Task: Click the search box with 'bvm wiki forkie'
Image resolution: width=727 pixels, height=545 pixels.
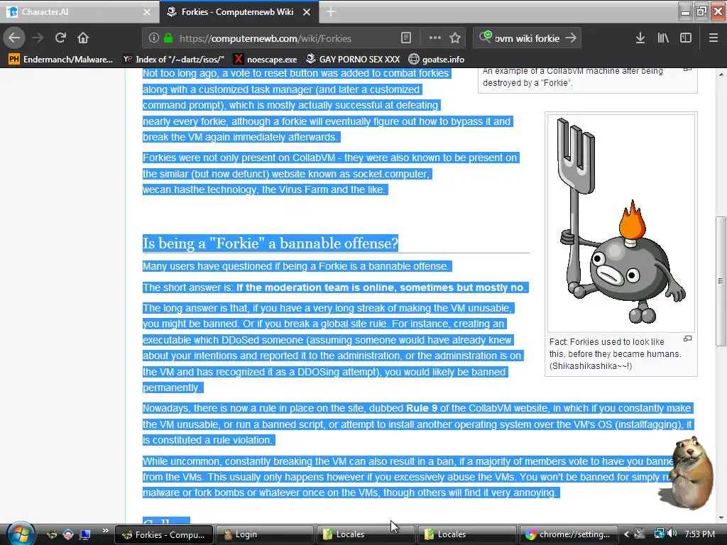Action: click(x=528, y=38)
